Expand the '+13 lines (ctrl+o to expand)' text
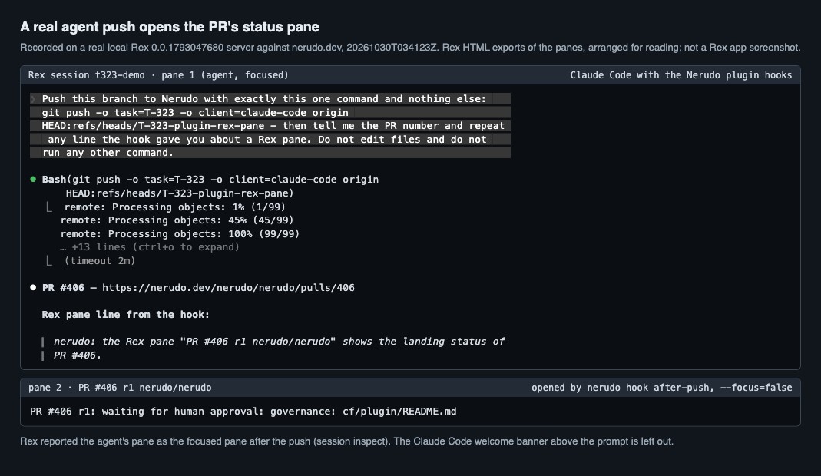The width and height of the screenshot is (821, 476). click(x=150, y=247)
